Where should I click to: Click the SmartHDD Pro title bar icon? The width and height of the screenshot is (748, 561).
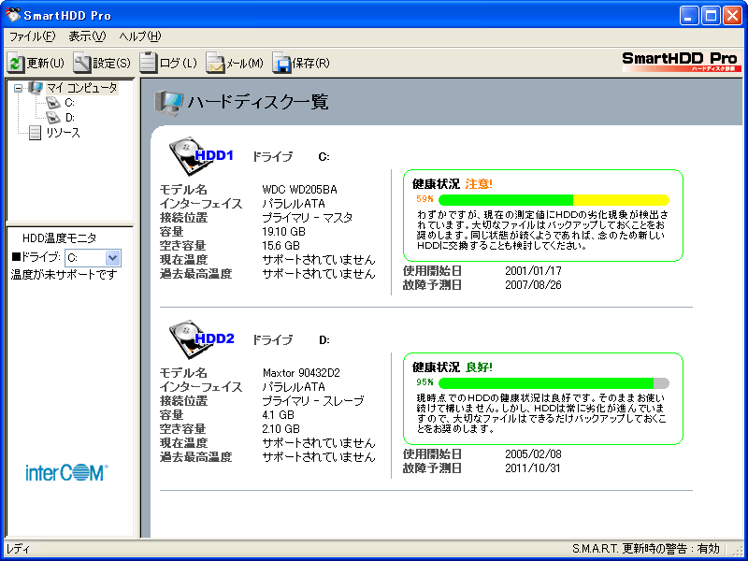[x=12, y=15]
